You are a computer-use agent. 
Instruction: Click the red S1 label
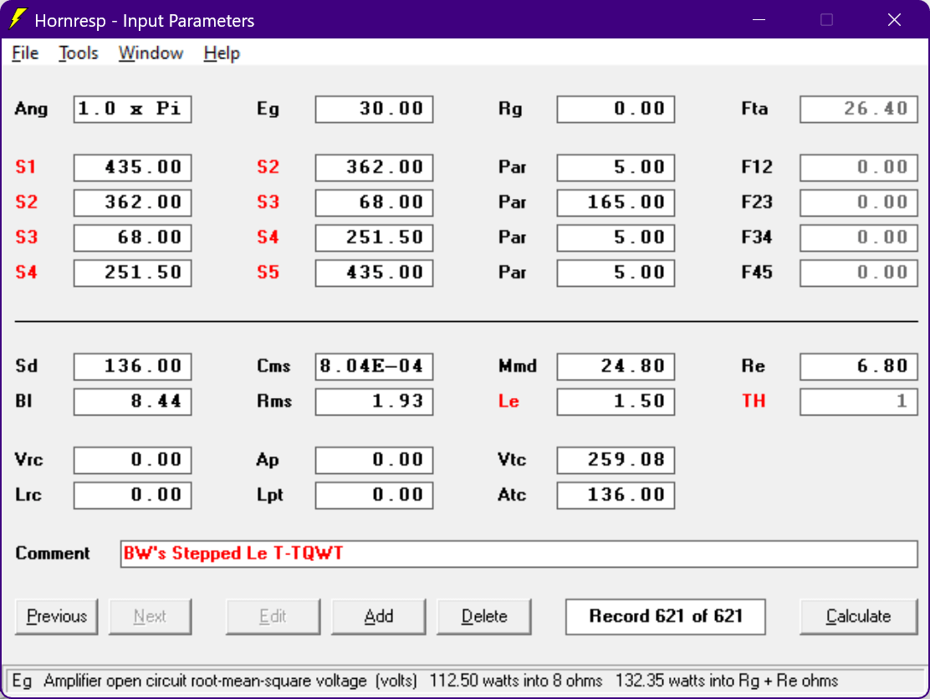click(25, 167)
